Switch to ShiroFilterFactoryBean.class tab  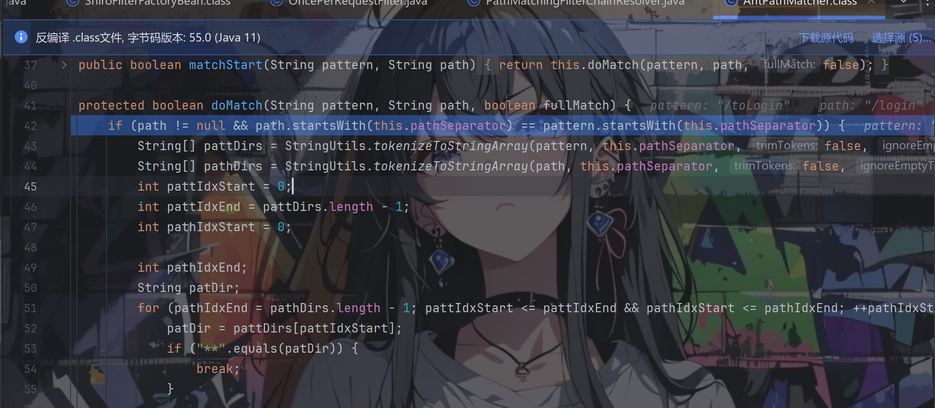click(x=158, y=2)
